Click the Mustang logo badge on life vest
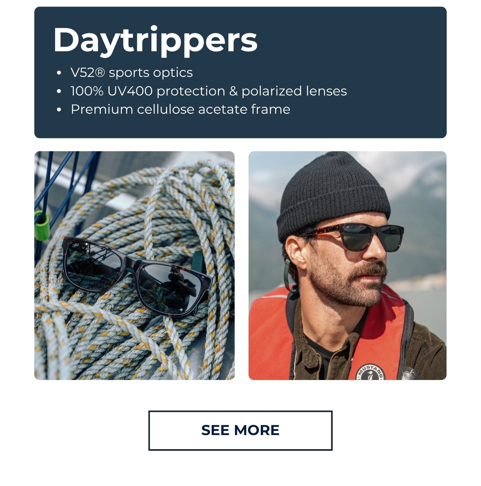 click(x=370, y=372)
